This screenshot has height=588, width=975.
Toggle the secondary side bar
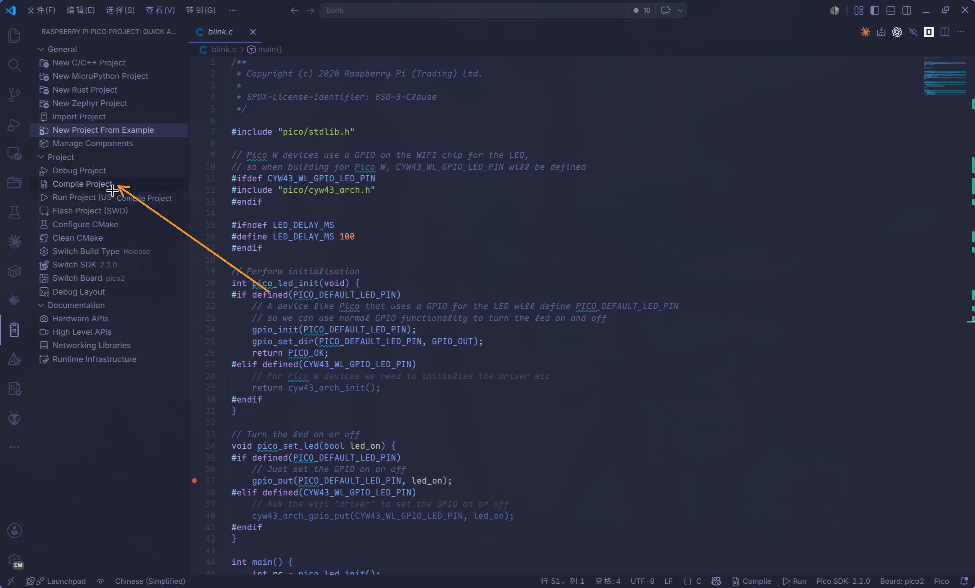click(x=906, y=10)
